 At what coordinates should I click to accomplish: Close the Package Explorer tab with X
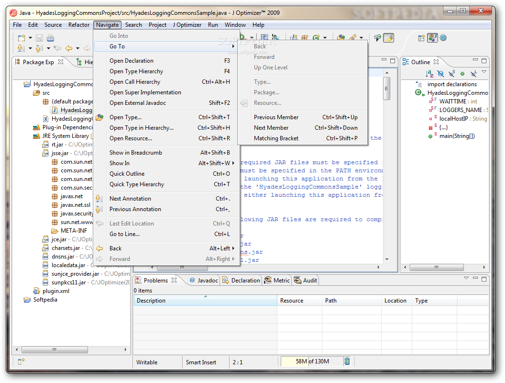(61, 62)
